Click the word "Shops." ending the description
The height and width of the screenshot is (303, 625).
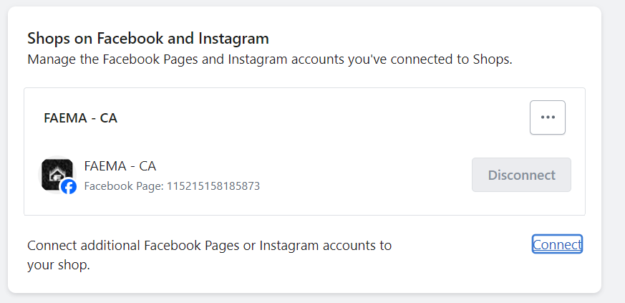[x=493, y=59]
